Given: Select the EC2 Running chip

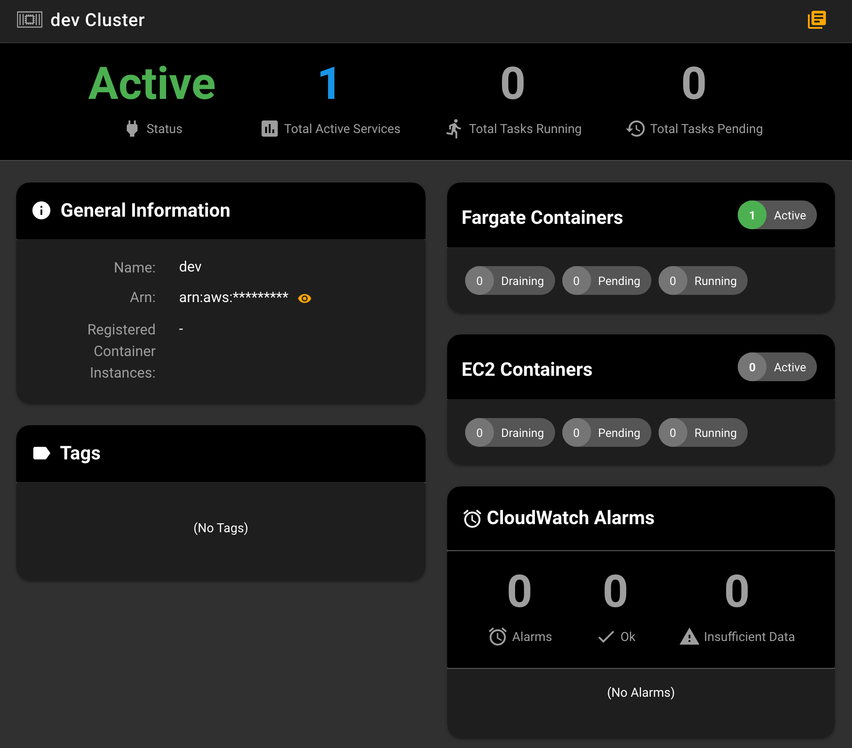Looking at the screenshot, I should pos(703,433).
